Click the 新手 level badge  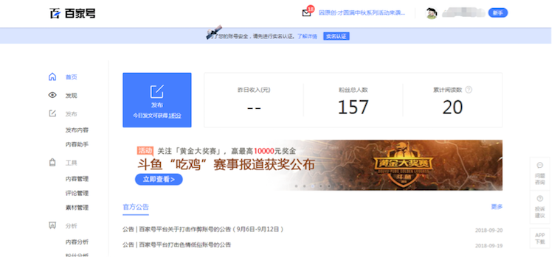pos(498,13)
